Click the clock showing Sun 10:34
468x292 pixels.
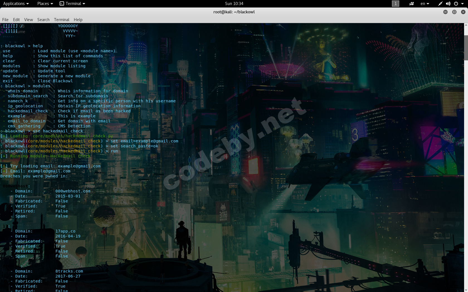234,4
